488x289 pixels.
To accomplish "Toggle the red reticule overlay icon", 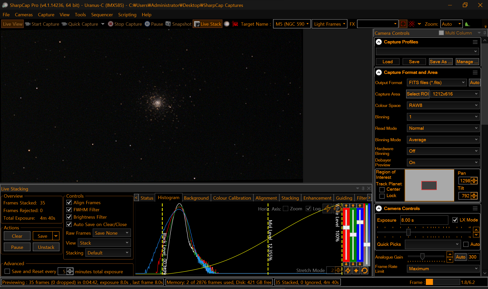I will (x=411, y=24).
